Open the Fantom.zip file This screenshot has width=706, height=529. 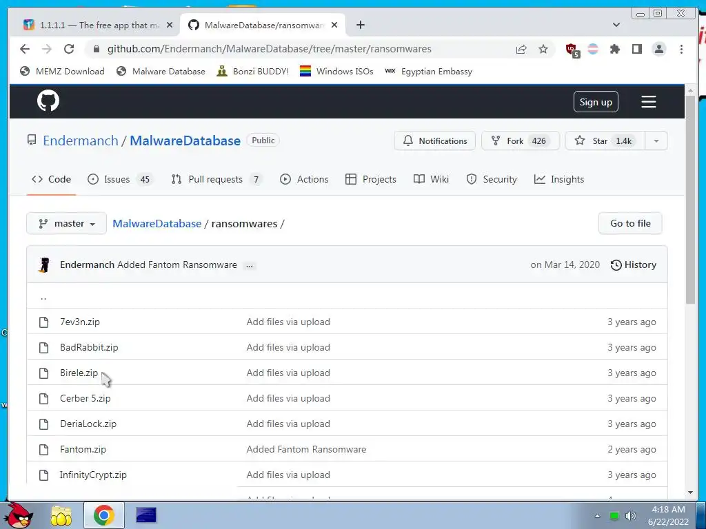point(83,449)
